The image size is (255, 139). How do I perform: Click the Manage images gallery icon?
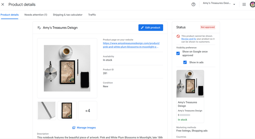74,128
